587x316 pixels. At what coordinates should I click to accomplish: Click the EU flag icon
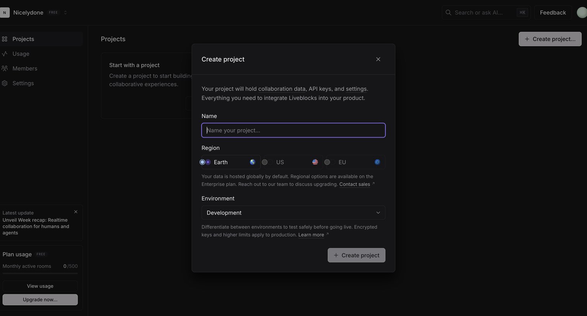coord(377,162)
